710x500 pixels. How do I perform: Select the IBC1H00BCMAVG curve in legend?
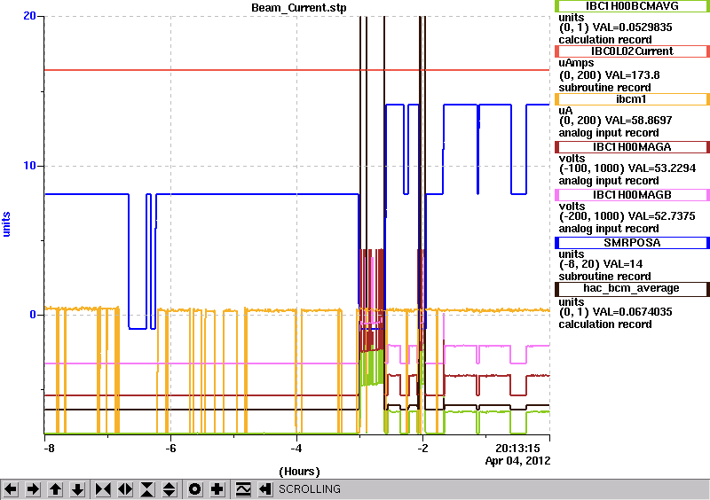tap(632, 6)
